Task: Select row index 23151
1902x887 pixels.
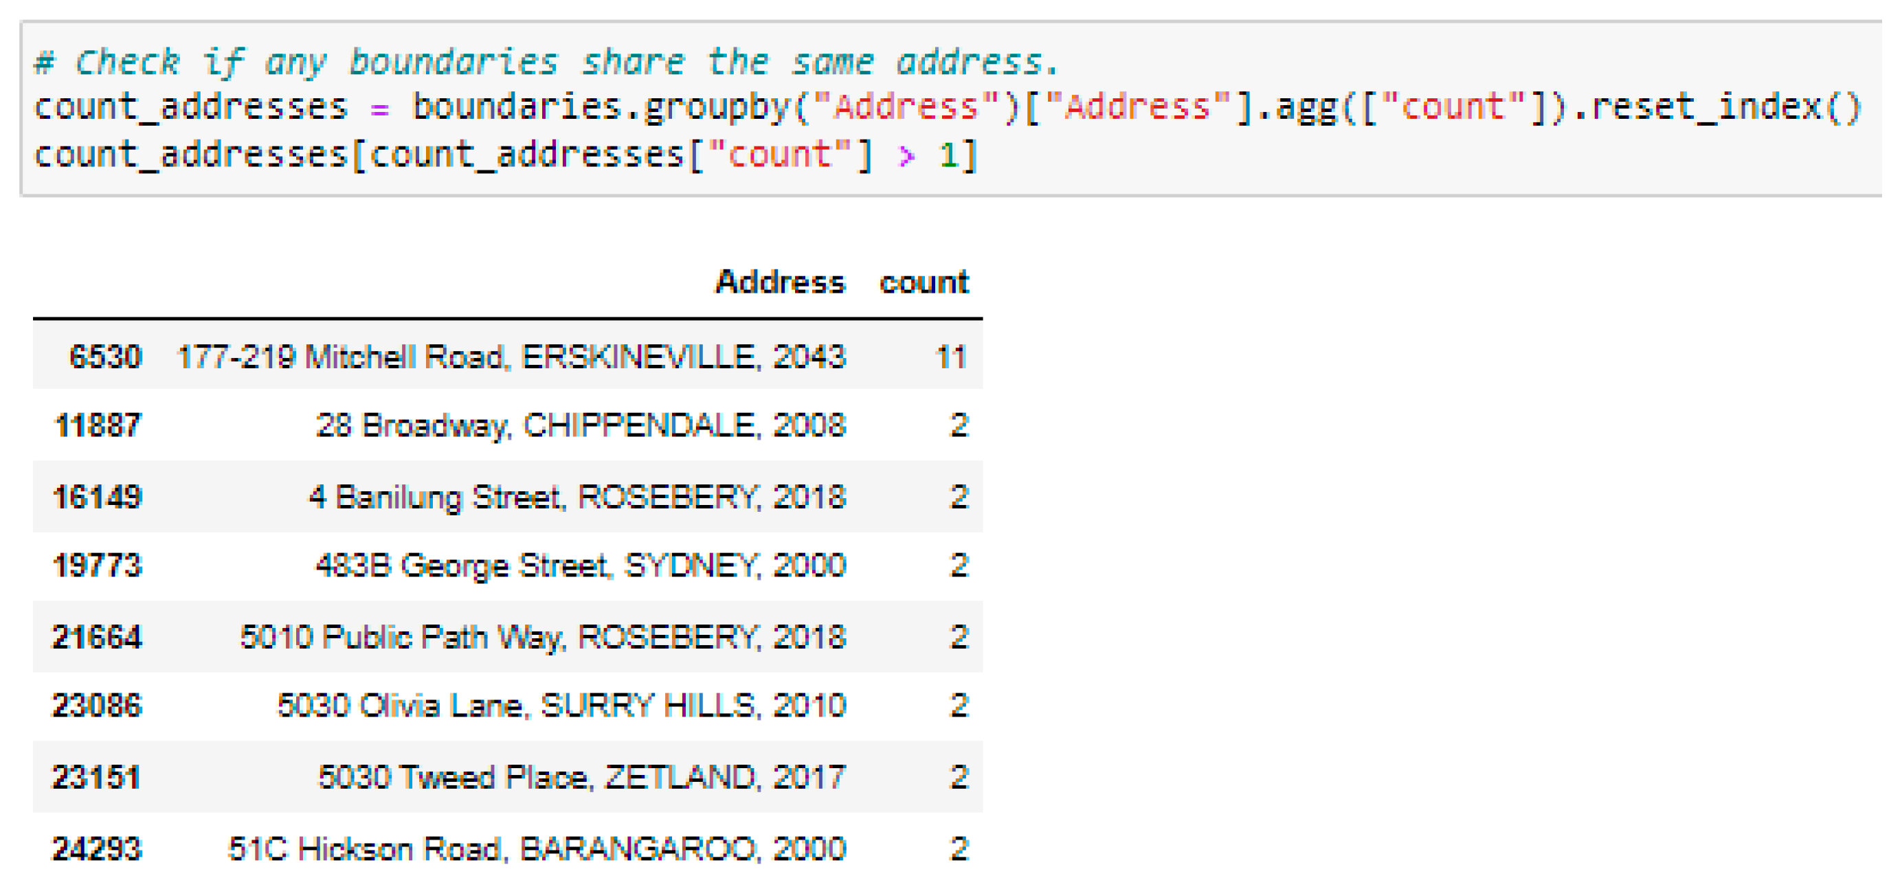Action: (96, 777)
